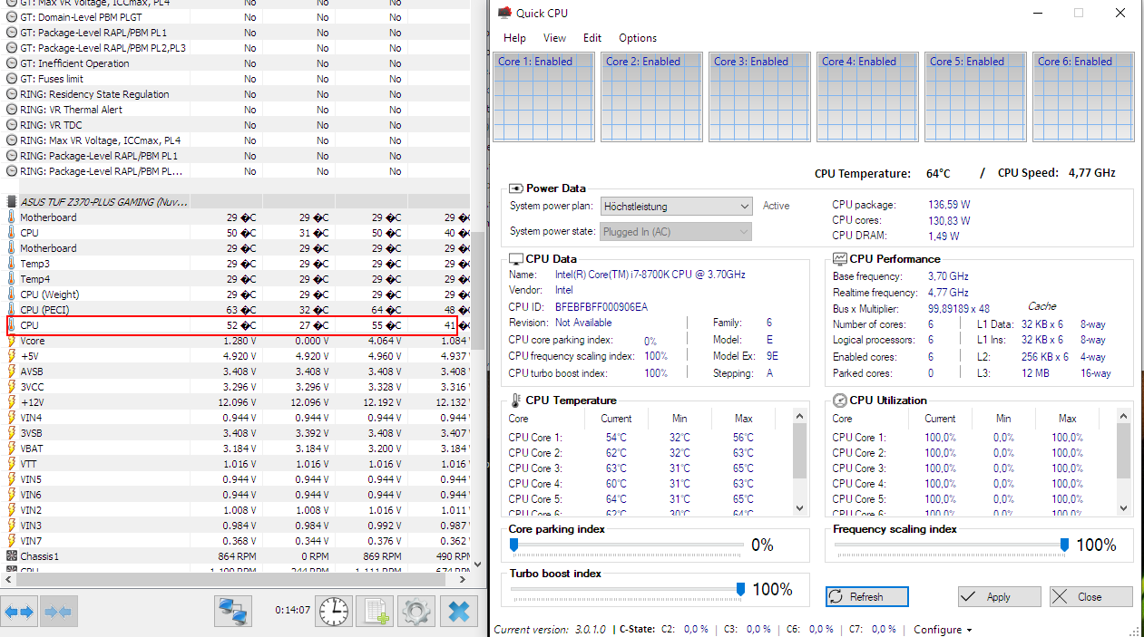
Task: Click the ASUS TUF Z370-PLUS GAMING board icon
Action: click(x=11, y=202)
